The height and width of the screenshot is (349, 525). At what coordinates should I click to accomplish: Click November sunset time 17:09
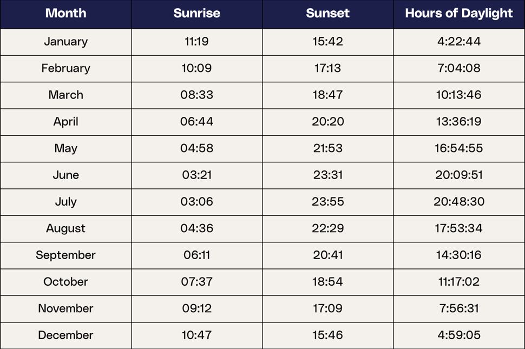[x=327, y=308]
